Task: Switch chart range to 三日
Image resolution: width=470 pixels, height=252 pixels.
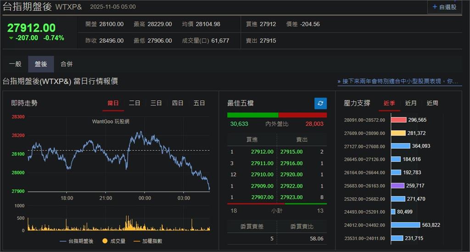Action: coord(156,103)
